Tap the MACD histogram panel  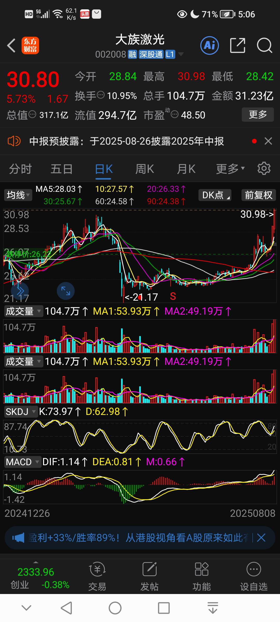tap(140, 487)
